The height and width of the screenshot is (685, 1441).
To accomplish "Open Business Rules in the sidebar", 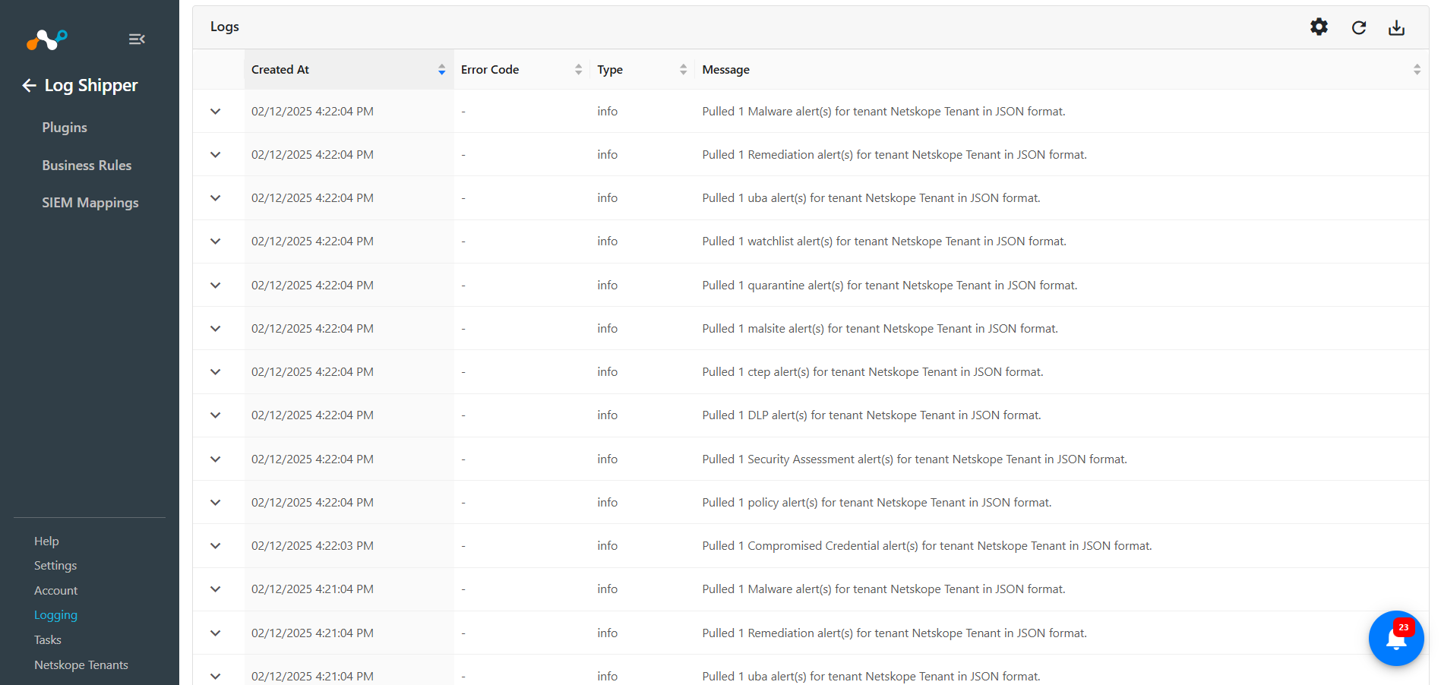I will tap(87, 166).
